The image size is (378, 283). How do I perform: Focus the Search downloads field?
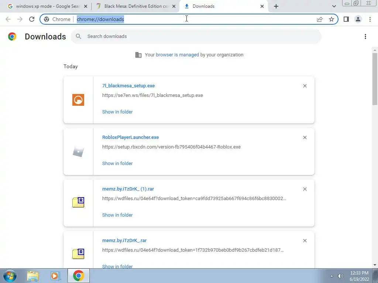[196, 36]
